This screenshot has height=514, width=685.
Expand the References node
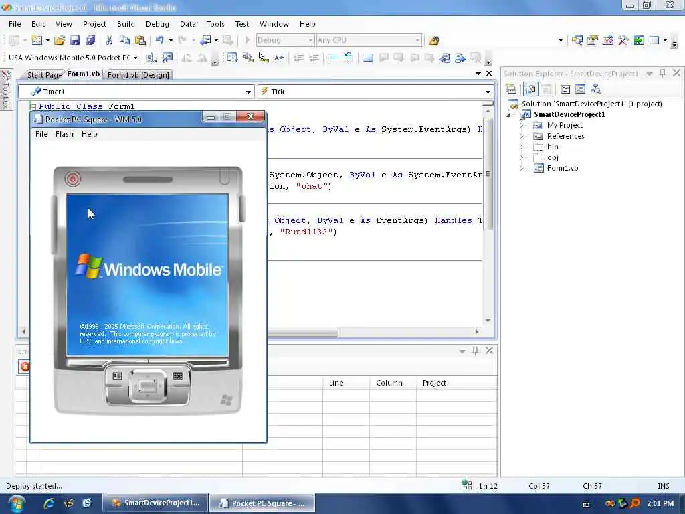click(x=521, y=136)
